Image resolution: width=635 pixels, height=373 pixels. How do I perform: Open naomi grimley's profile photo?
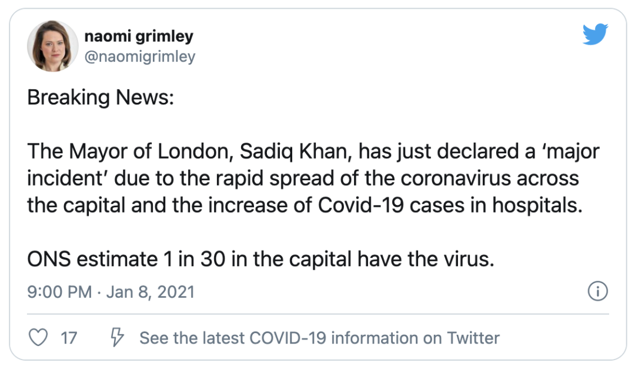pos(53,46)
